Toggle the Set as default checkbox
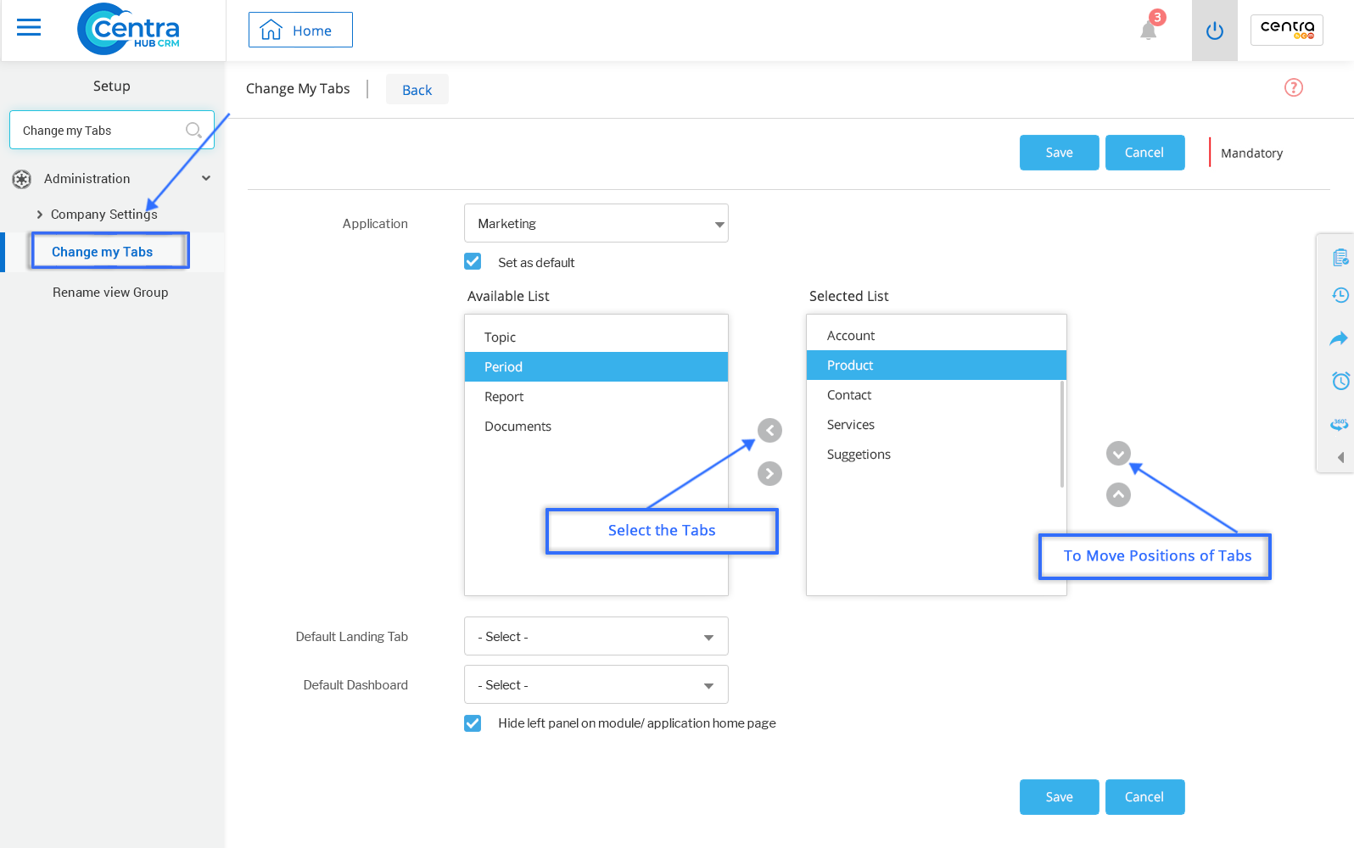The height and width of the screenshot is (848, 1354). tap(473, 261)
